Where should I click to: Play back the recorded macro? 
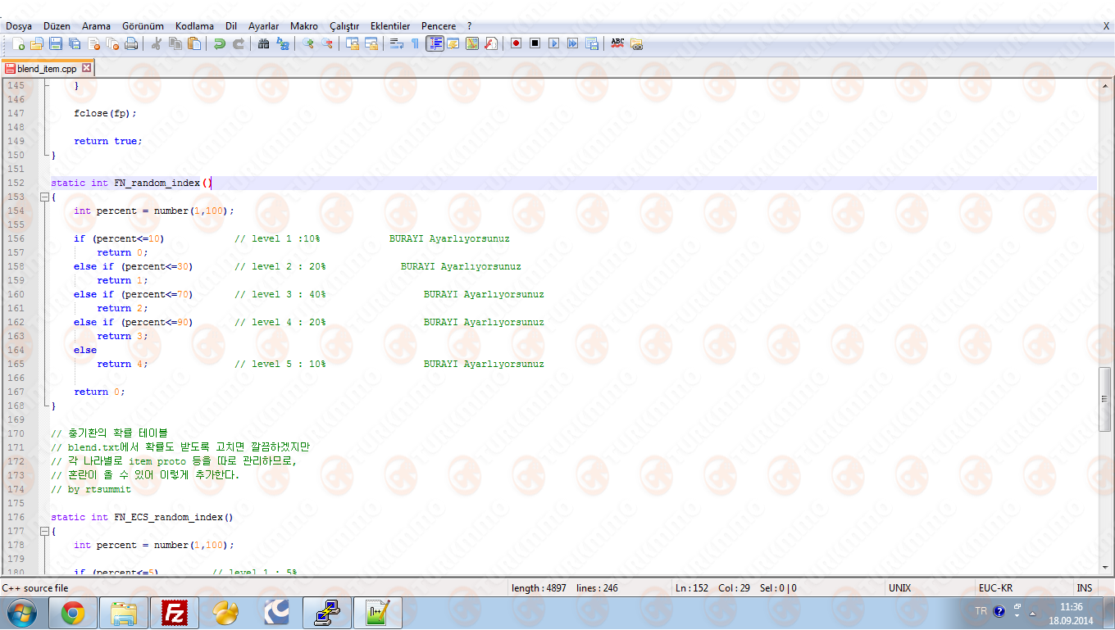point(553,43)
